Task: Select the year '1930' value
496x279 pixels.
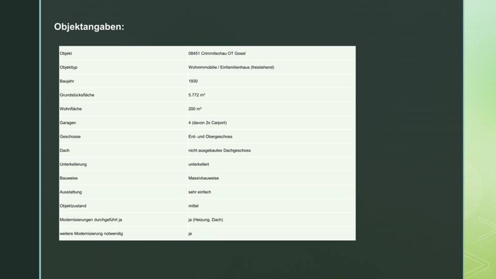Action: coord(193,81)
